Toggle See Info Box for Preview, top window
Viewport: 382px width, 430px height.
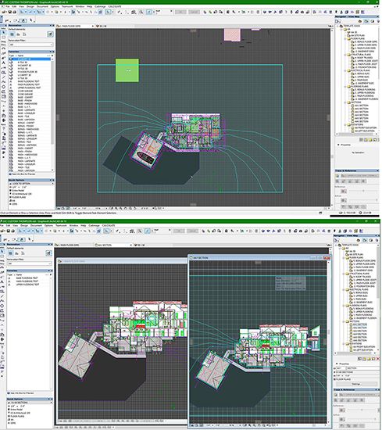pos(22,174)
